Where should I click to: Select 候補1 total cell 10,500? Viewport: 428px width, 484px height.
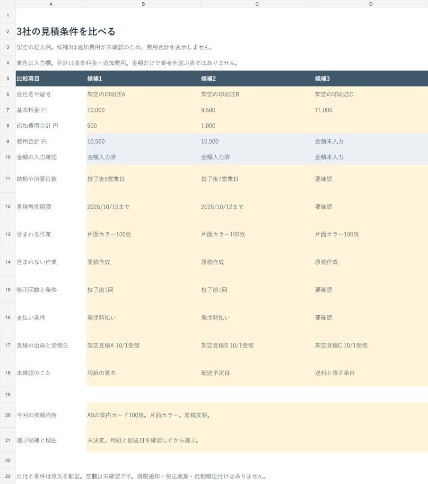pos(143,141)
